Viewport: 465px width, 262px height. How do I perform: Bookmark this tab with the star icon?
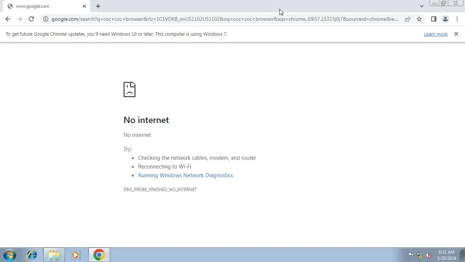419,19
